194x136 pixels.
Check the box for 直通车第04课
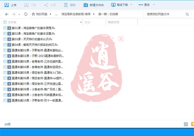pyautogui.click(x=5, y=67)
